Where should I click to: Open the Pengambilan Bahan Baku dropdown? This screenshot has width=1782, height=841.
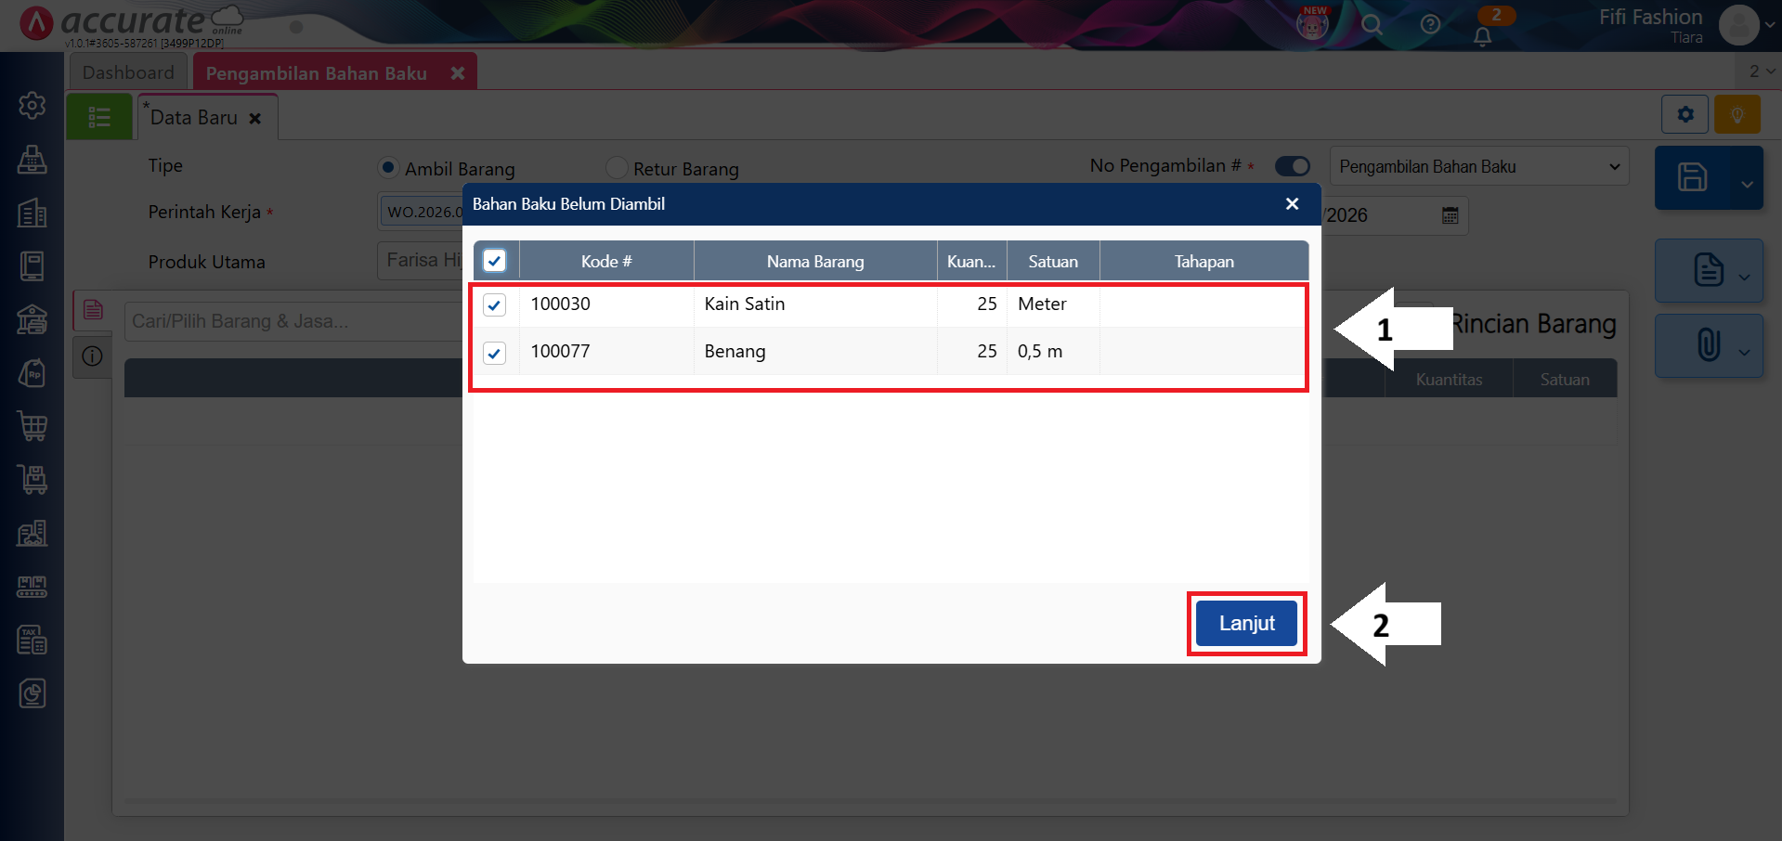tap(1478, 167)
